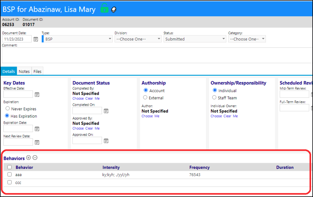Click the Mid-Term Review input field
Viewport: 313px width, 197px height.
pos(294,94)
